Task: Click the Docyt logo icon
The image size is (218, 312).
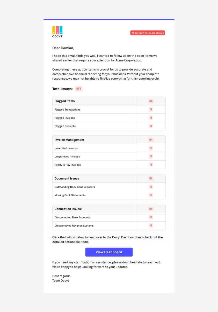Action: pos(57,32)
